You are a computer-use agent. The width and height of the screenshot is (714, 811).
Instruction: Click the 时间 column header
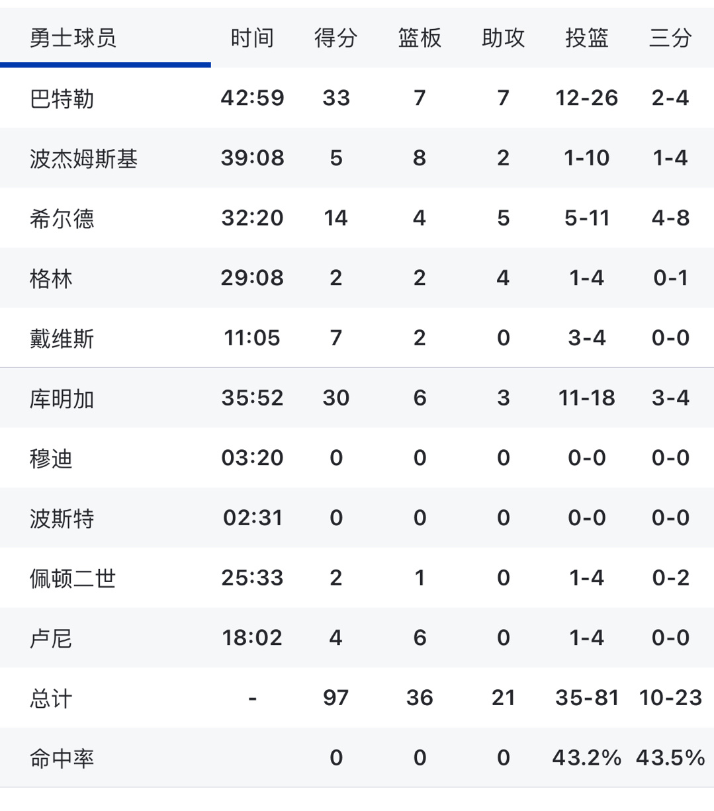point(252,38)
